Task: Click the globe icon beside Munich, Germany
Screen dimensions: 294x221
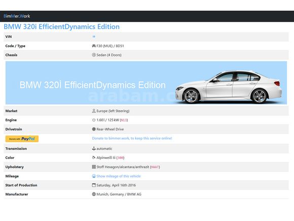Action: (94, 194)
